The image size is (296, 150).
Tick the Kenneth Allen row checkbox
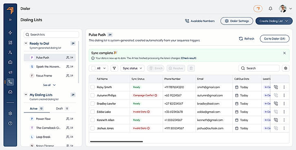point(93,120)
